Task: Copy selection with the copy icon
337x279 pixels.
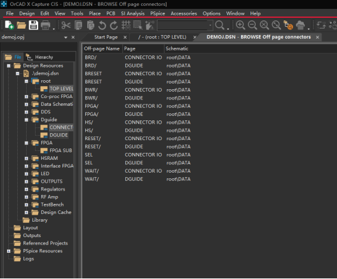Action: [78, 25]
